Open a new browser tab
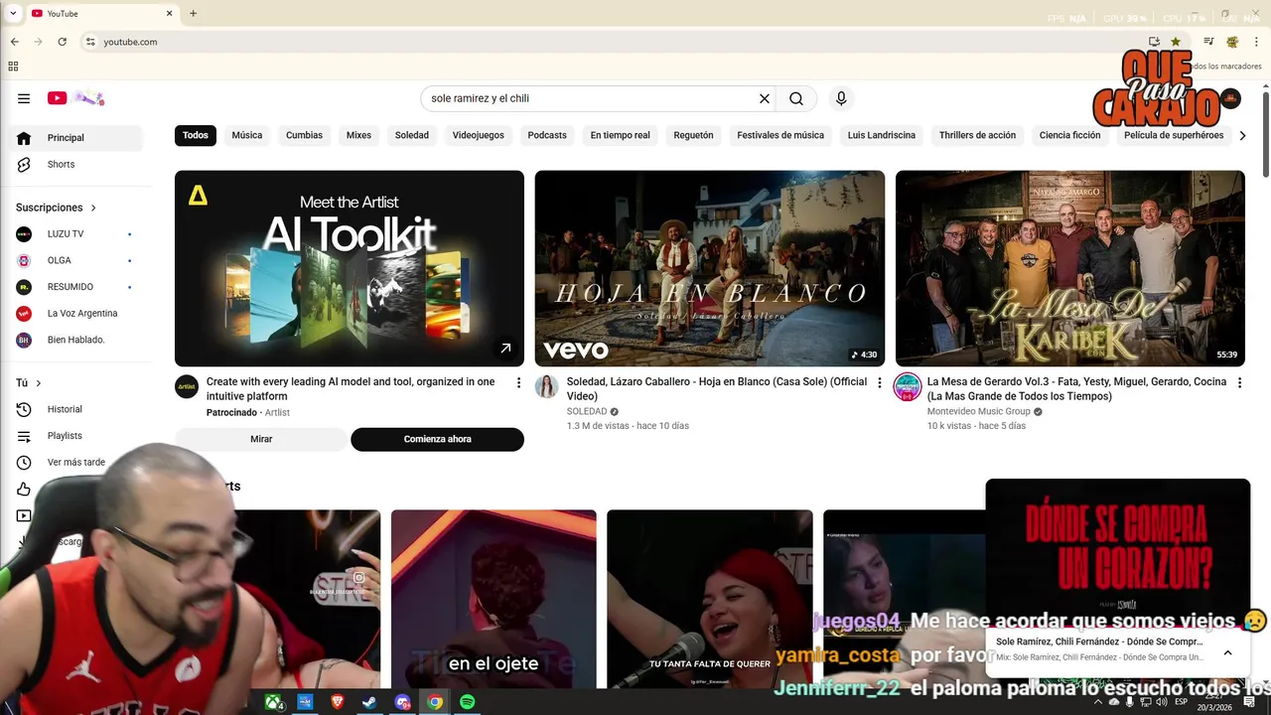1271x715 pixels. click(193, 14)
